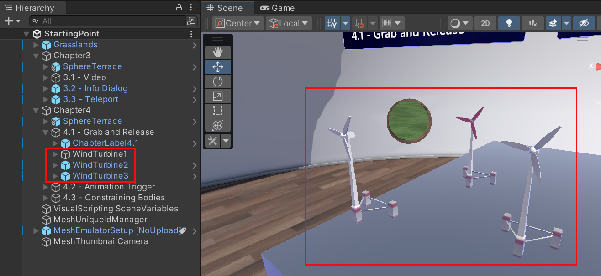Image resolution: width=601 pixels, height=276 pixels.
Task: Select 3.2 - Info Dialog object
Action: [95, 88]
